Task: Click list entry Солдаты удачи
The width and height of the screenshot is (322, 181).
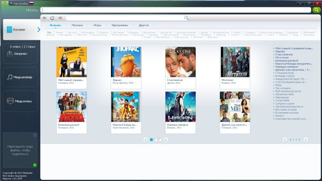Action: (285, 104)
